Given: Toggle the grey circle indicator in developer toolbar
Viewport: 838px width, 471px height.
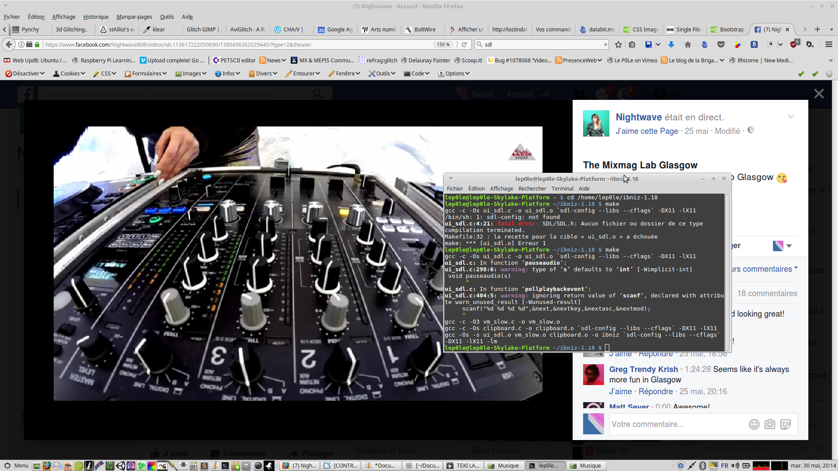Looking at the screenshot, I should point(829,74).
